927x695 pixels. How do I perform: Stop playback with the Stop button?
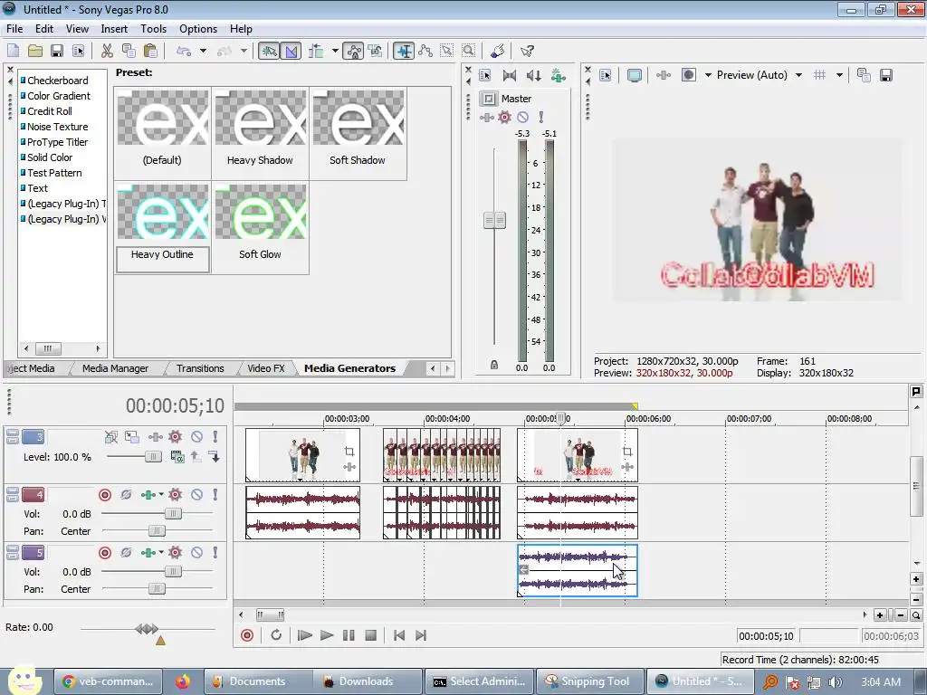click(x=370, y=635)
